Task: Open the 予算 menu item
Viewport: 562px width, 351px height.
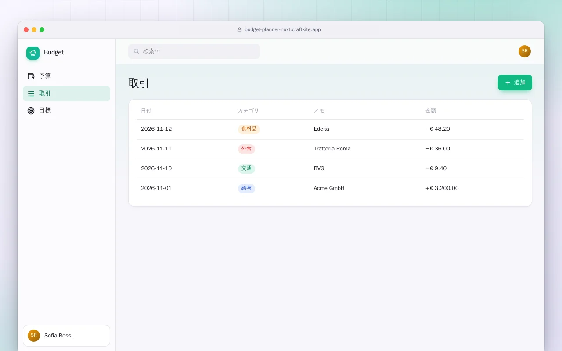Action: (66, 76)
